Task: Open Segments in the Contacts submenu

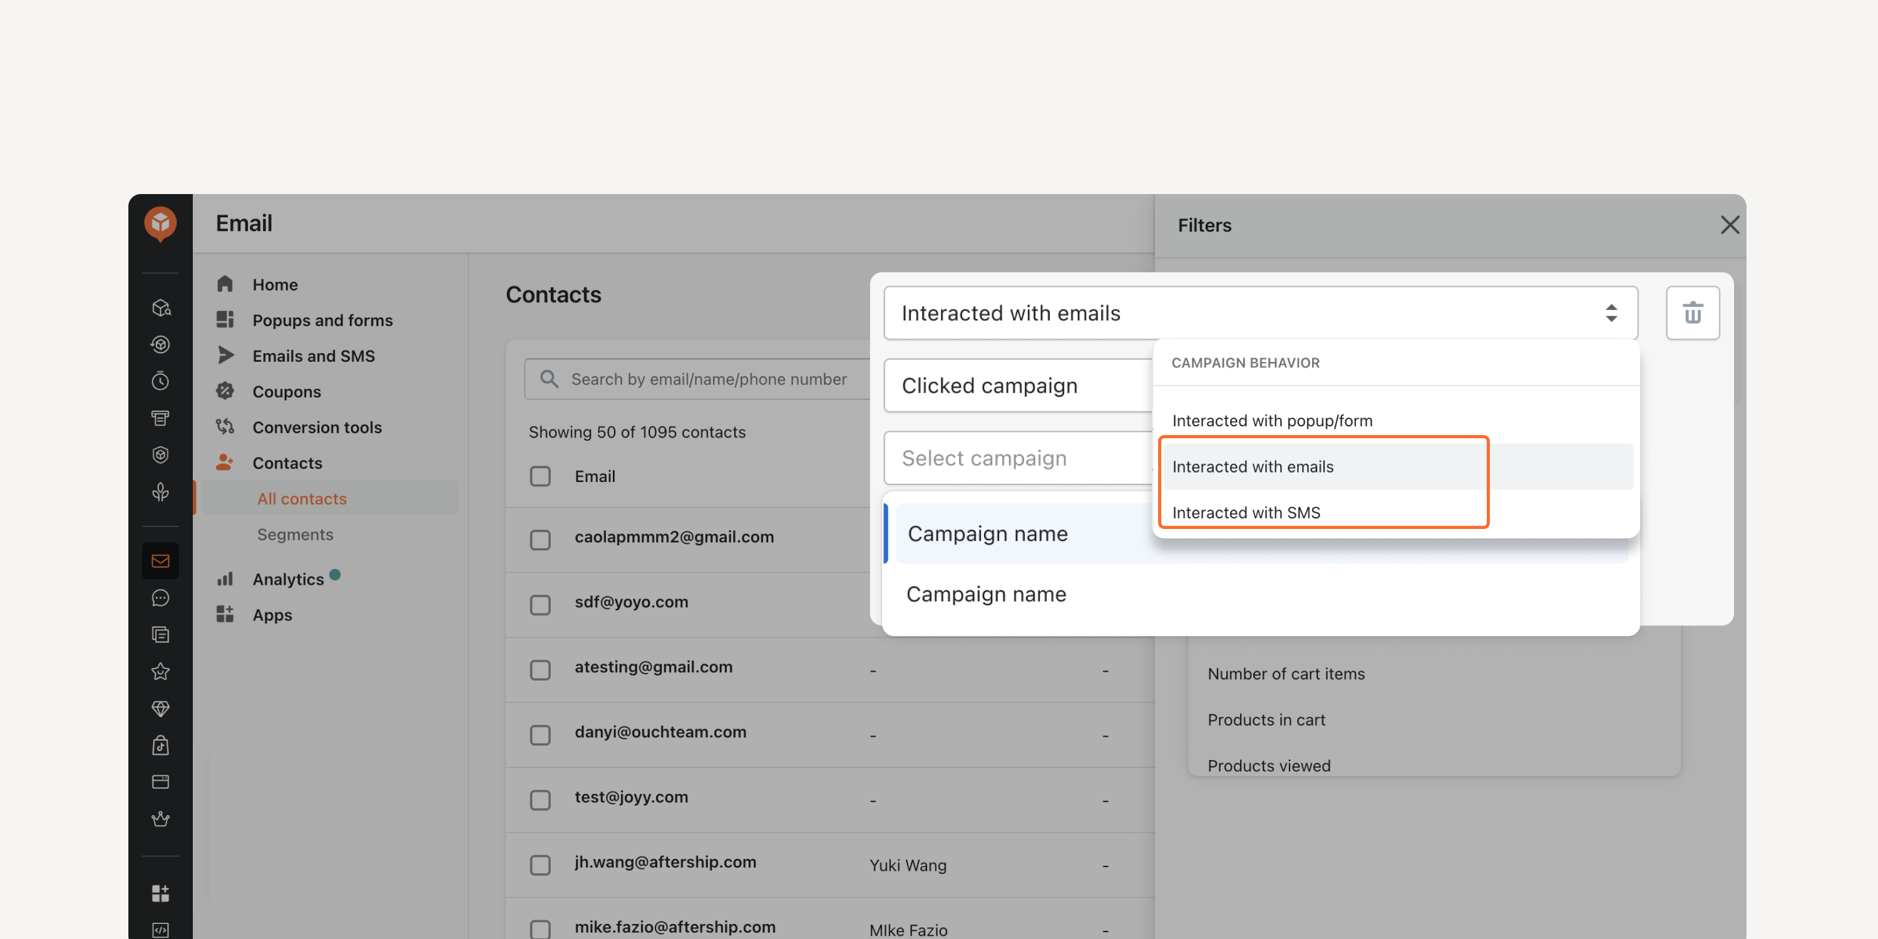Action: 295,535
